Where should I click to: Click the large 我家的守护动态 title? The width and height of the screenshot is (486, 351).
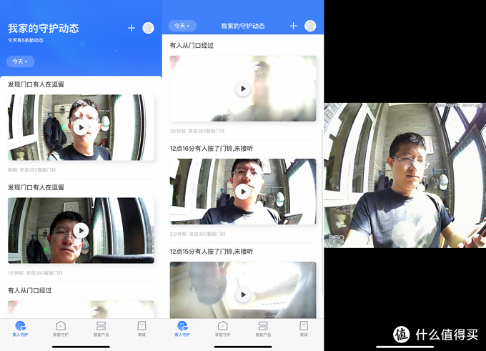(x=44, y=28)
